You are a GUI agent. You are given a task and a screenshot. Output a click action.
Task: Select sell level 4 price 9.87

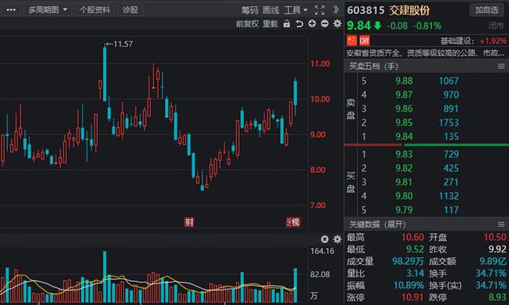pyautogui.click(x=404, y=95)
